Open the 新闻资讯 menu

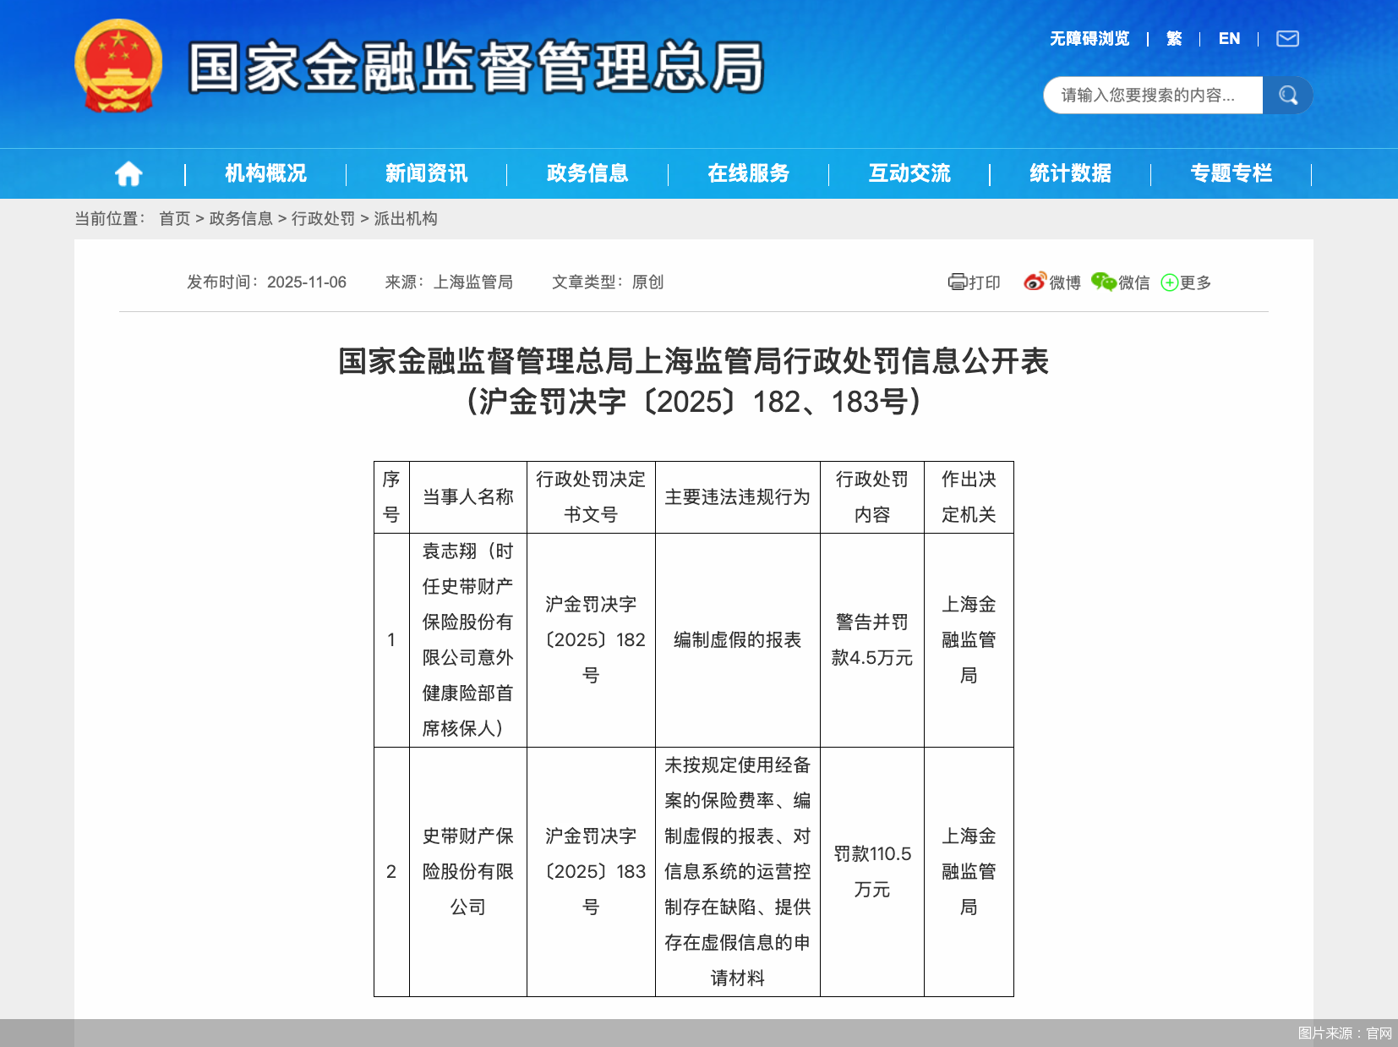[426, 173]
